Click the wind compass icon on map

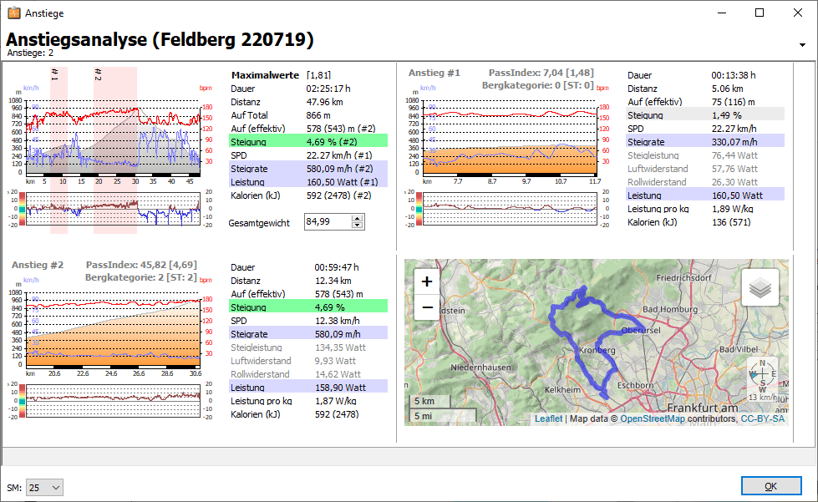click(762, 373)
